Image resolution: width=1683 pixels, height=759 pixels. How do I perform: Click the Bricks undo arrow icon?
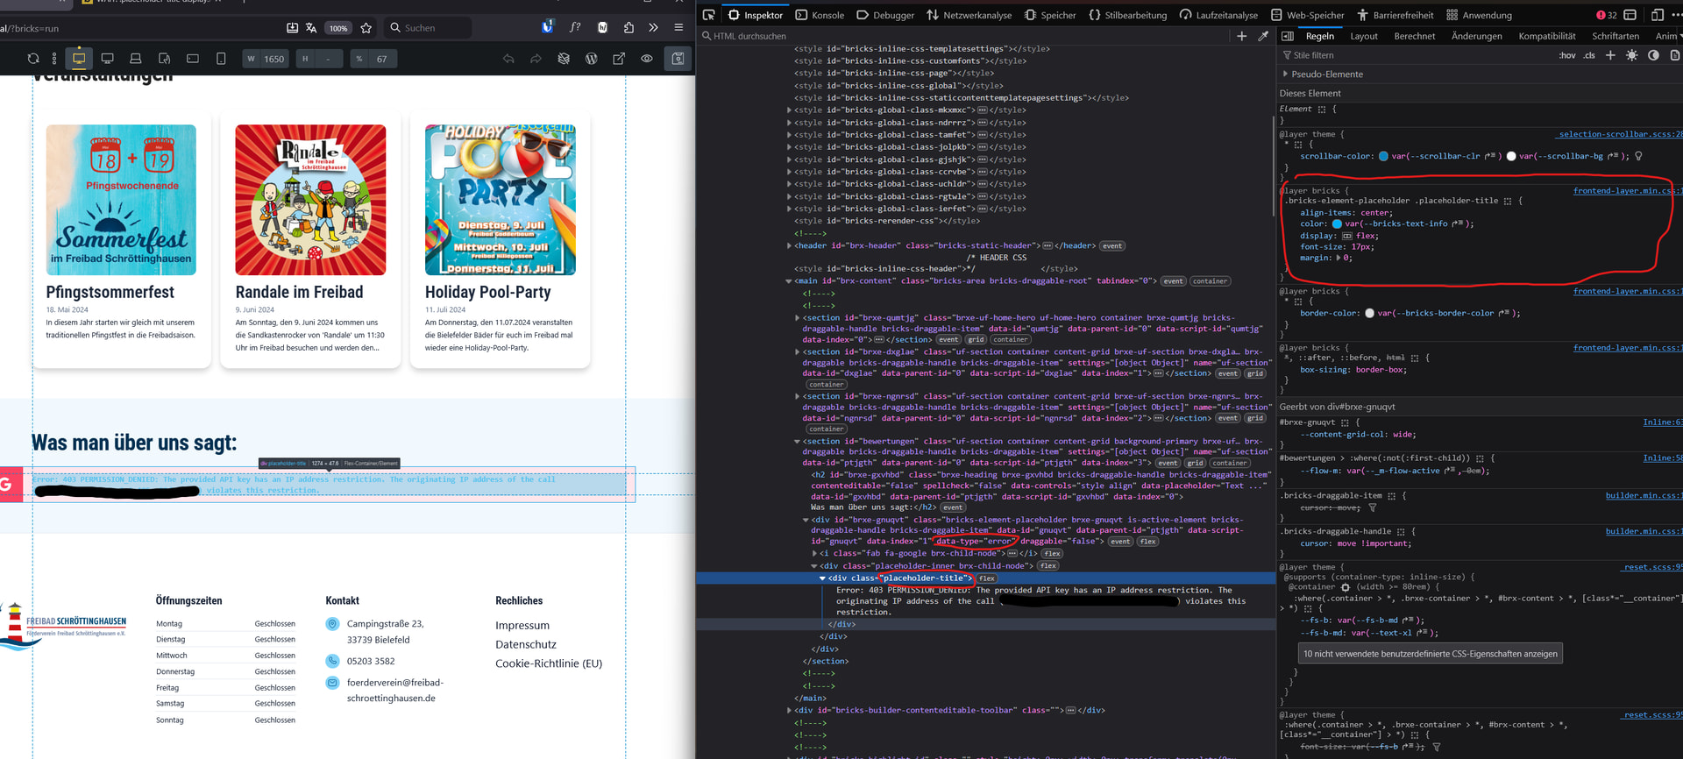[x=508, y=59]
